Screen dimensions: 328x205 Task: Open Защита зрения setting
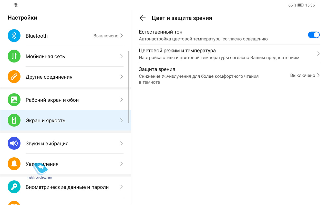point(229,75)
